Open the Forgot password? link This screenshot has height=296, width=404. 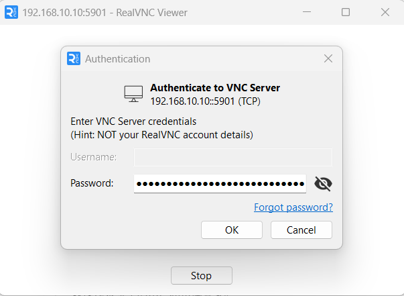(x=293, y=207)
